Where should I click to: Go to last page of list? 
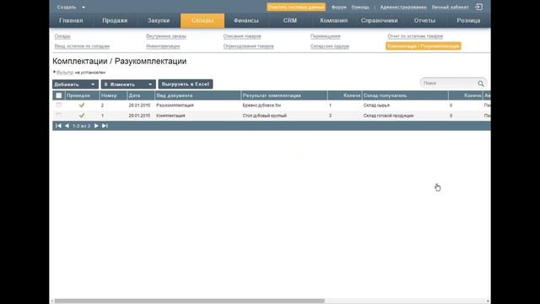click(x=105, y=126)
